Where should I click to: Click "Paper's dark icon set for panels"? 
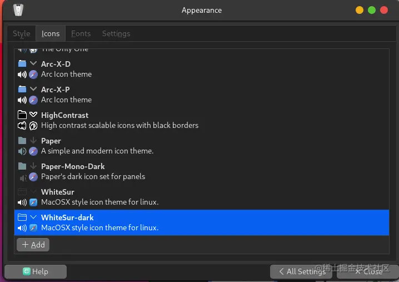click(x=93, y=176)
